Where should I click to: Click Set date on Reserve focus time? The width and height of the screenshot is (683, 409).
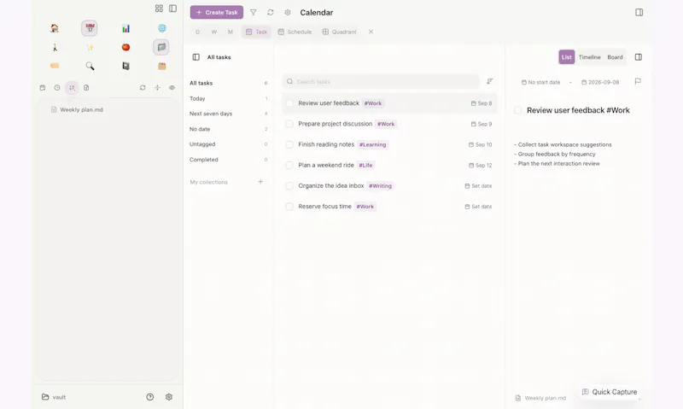pyautogui.click(x=478, y=207)
